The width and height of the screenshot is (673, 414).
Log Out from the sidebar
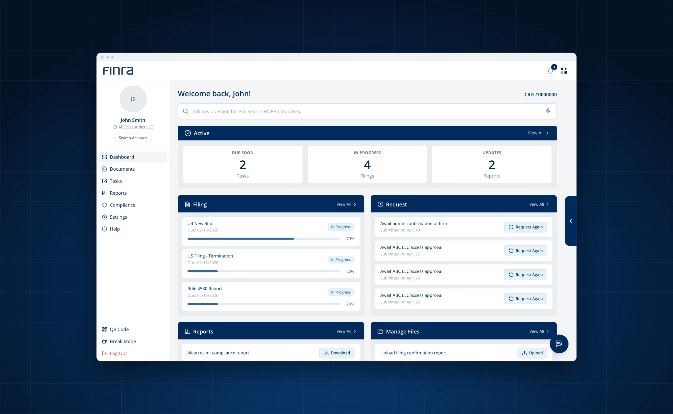coord(133,353)
